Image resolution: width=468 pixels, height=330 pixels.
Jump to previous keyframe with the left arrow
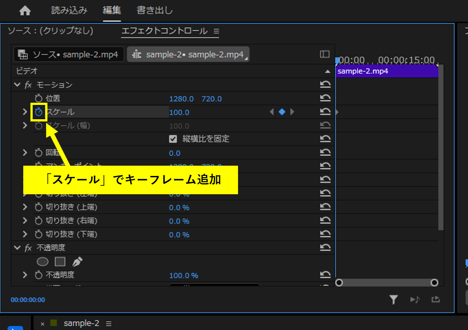point(272,112)
